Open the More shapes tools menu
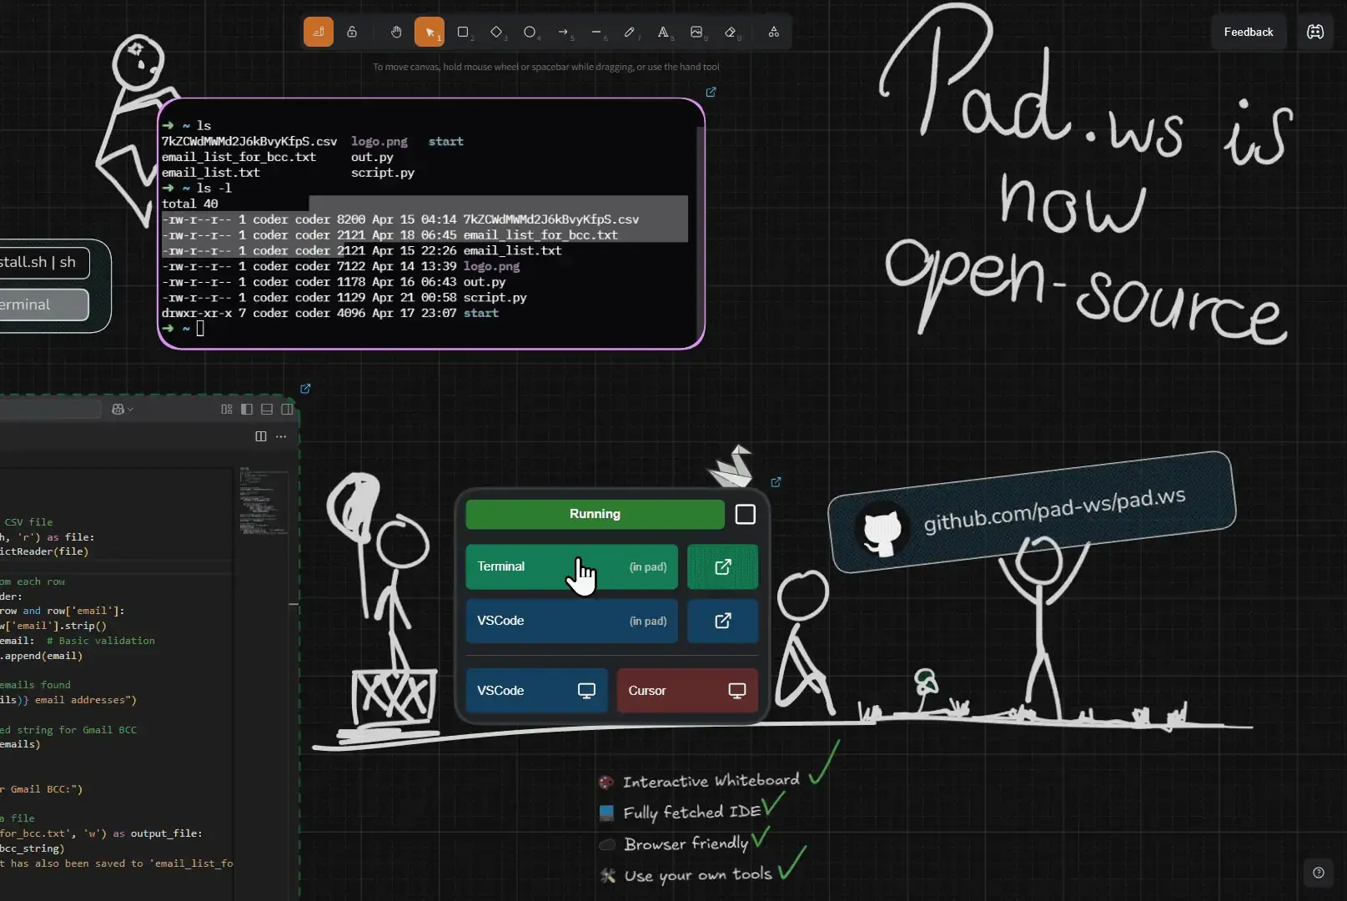The height and width of the screenshot is (901, 1347). [x=774, y=32]
